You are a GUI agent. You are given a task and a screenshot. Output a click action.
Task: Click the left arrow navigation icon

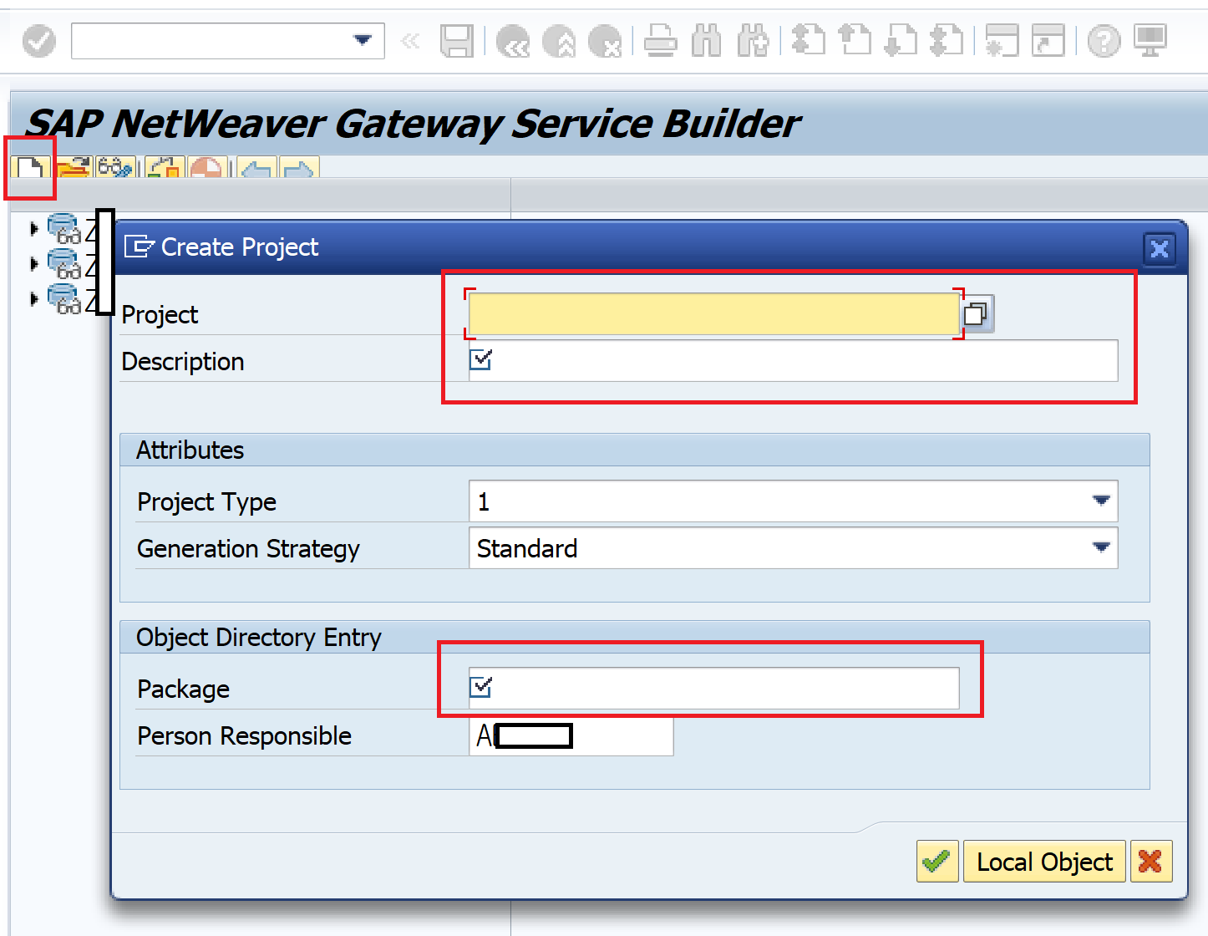point(257,167)
